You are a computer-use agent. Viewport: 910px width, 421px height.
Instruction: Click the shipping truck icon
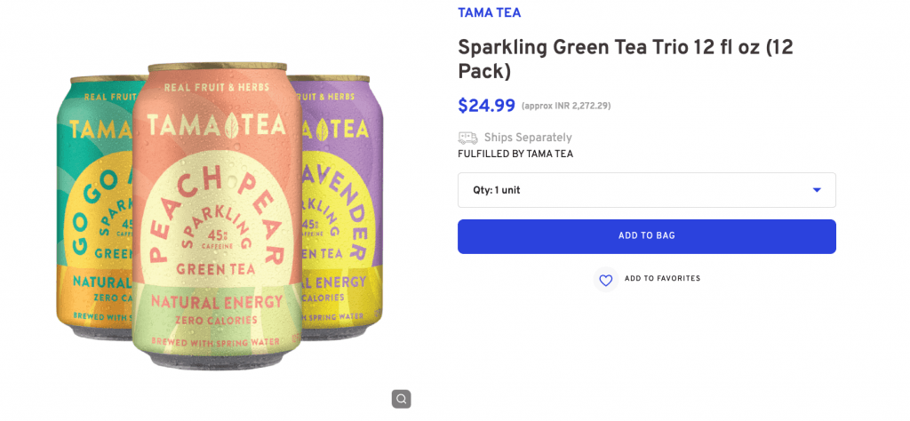click(467, 138)
